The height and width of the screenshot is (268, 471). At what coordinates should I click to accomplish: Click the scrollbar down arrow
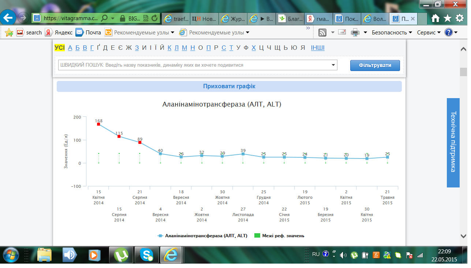pyautogui.click(x=463, y=236)
